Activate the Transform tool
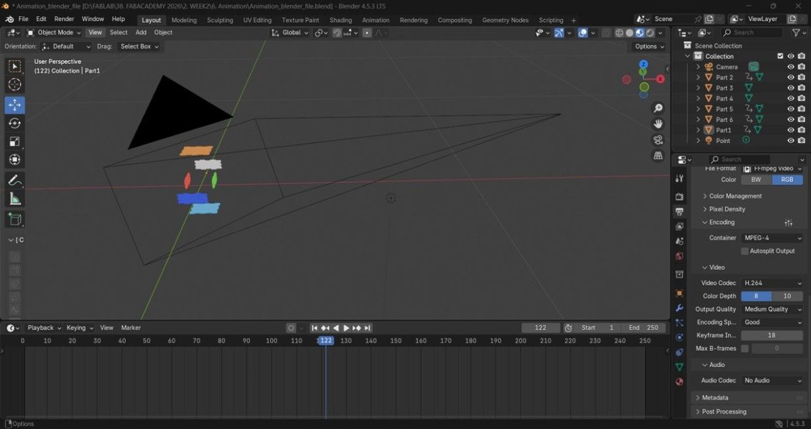811x429 pixels. (15, 160)
